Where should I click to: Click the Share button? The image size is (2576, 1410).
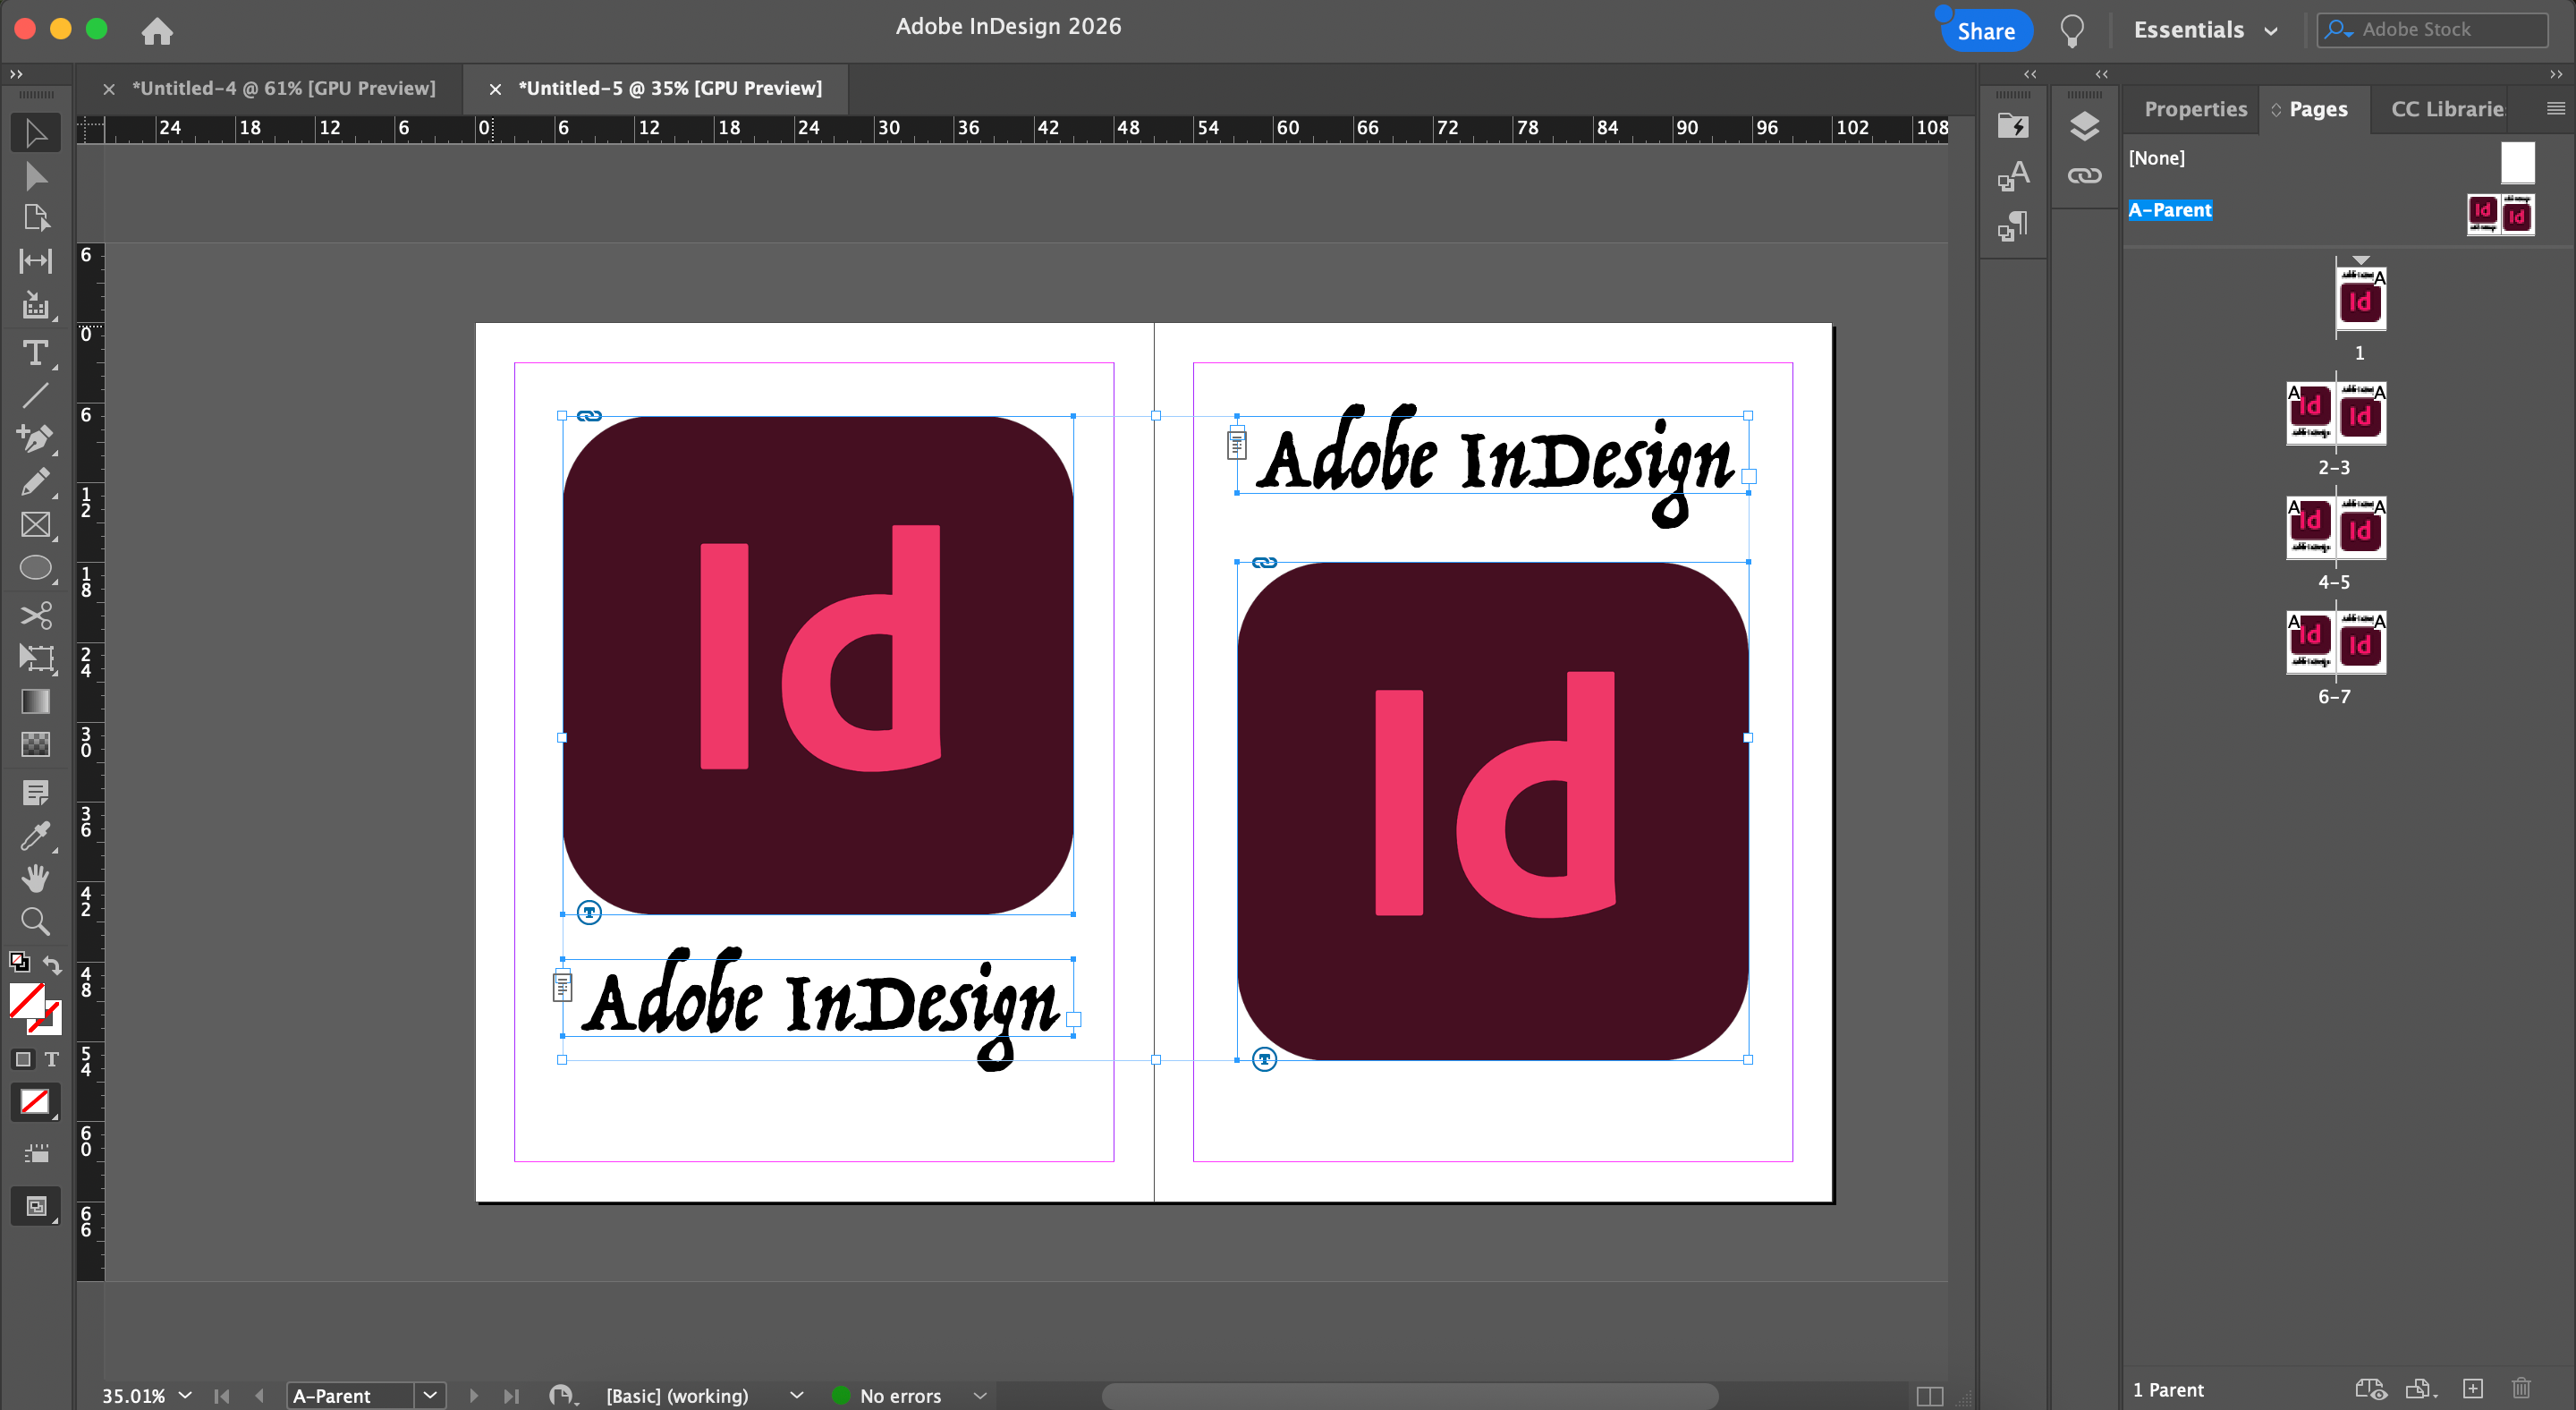pos(1985,31)
